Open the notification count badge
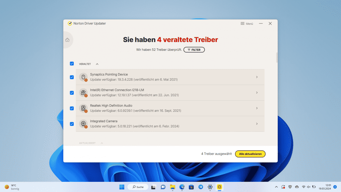The width and height of the screenshot is (341, 192). pyautogui.click(x=335, y=187)
